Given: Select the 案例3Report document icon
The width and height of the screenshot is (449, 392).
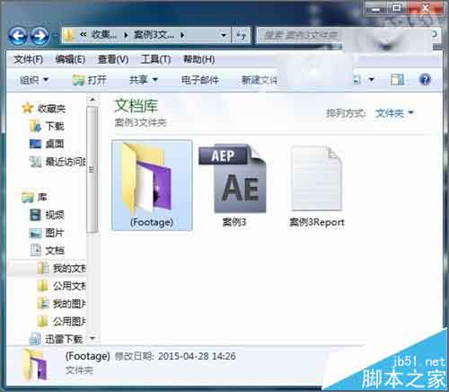Looking at the screenshot, I should 316,178.
